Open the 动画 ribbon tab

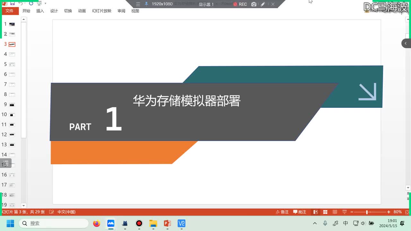[82, 11]
